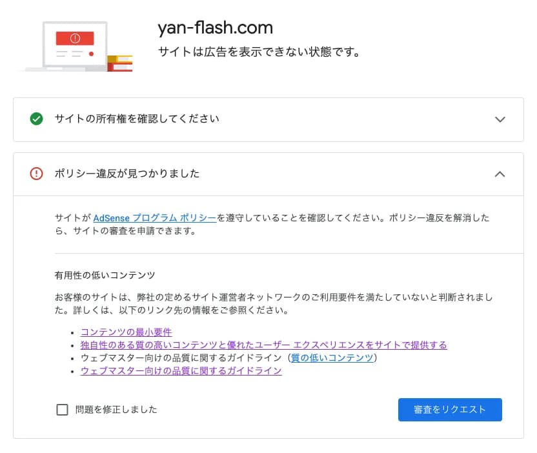Click the red policy violation warning icon
The height and width of the screenshot is (453, 537).
[37, 174]
